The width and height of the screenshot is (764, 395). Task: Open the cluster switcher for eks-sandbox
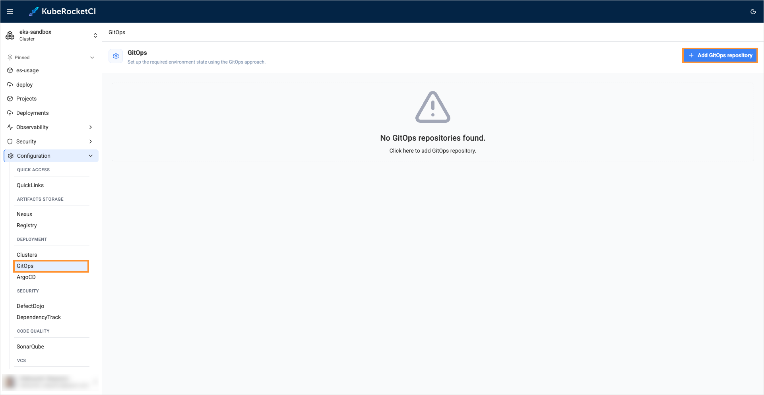coord(95,35)
